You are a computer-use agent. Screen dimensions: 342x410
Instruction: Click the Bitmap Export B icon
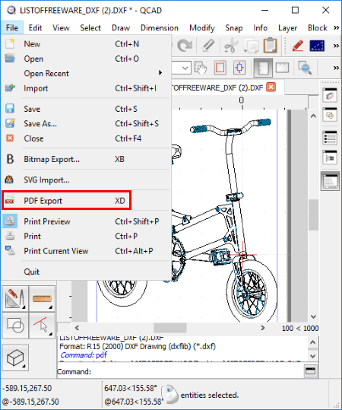coord(10,159)
